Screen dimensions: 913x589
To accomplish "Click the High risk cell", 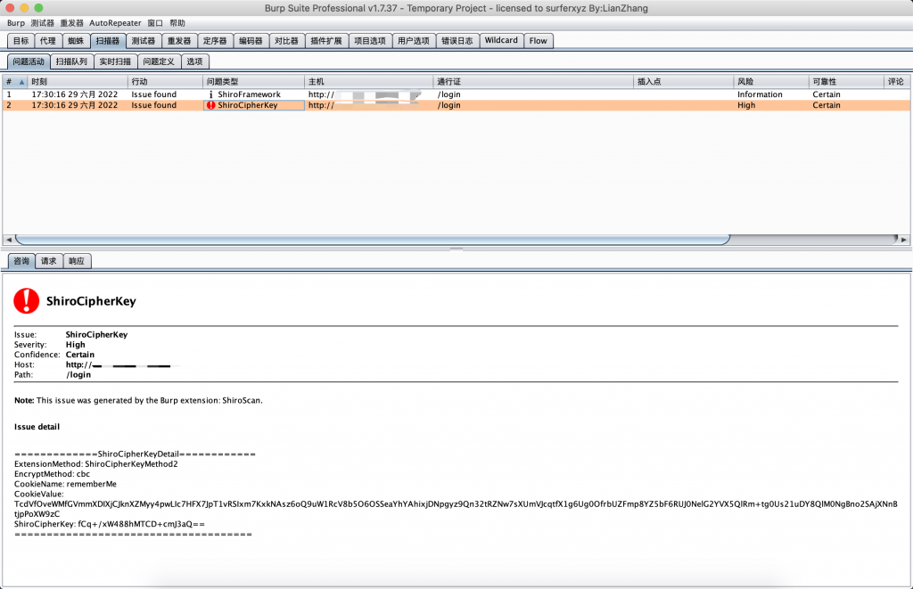I will (x=746, y=105).
